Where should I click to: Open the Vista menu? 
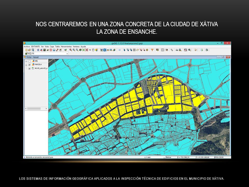(x=47, y=46)
